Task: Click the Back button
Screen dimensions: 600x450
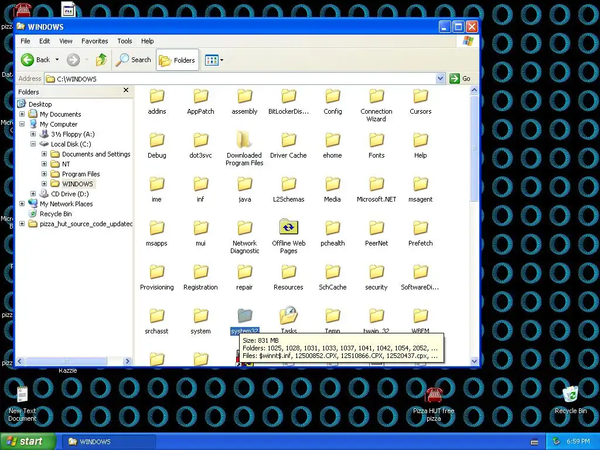Action: (35, 60)
